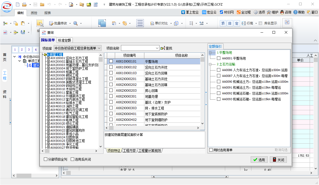
Task: Collapse the 2 土石方运输 tree node
Action: point(210,64)
